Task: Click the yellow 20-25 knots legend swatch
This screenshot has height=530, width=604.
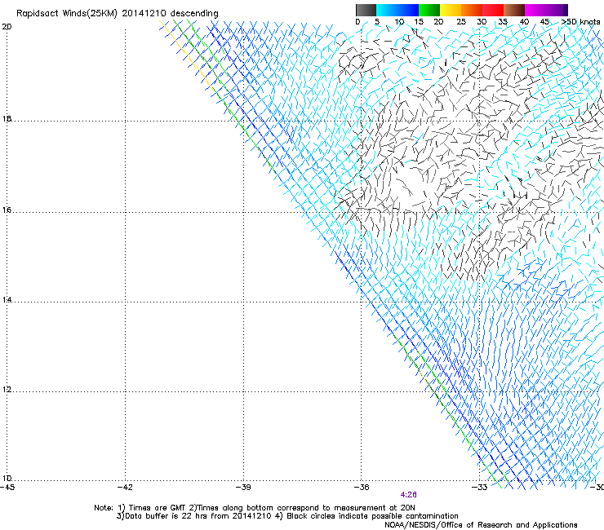Action: [451, 10]
